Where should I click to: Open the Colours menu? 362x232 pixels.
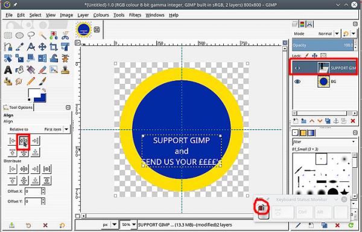click(101, 15)
